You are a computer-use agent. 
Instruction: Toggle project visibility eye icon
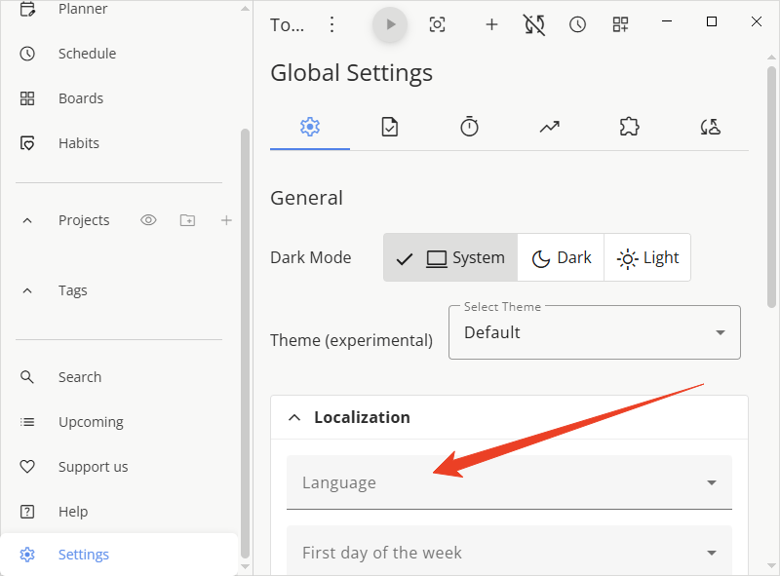pyautogui.click(x=148, y=220)
